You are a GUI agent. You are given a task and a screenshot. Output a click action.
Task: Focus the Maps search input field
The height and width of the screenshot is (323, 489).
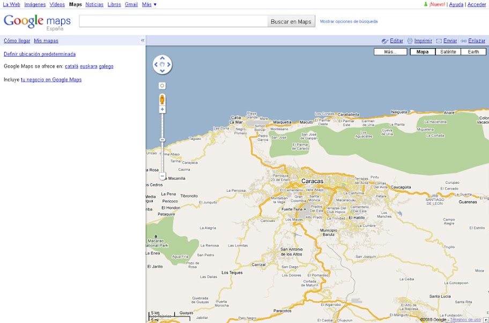click(x=173, y=21)
